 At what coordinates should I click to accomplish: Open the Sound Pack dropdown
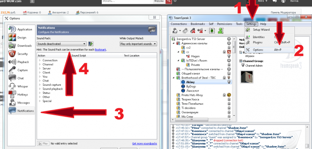tap(62, 44)
